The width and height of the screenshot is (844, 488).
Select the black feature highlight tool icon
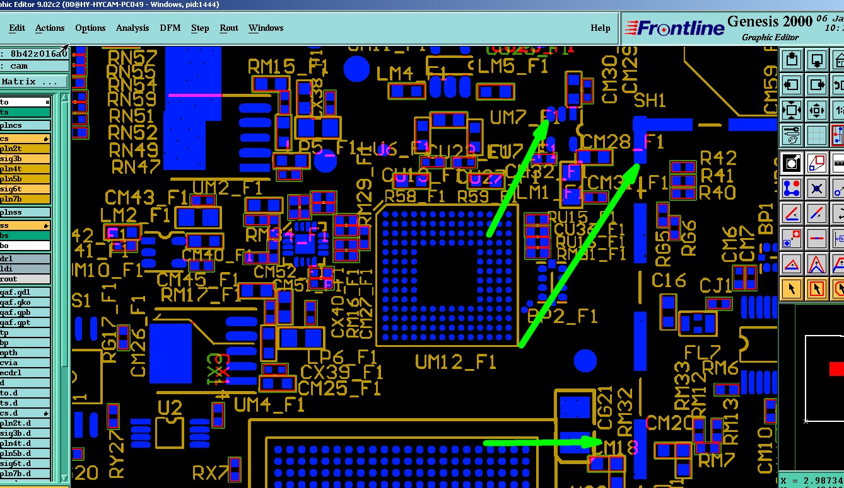click(x=792, y=163)
